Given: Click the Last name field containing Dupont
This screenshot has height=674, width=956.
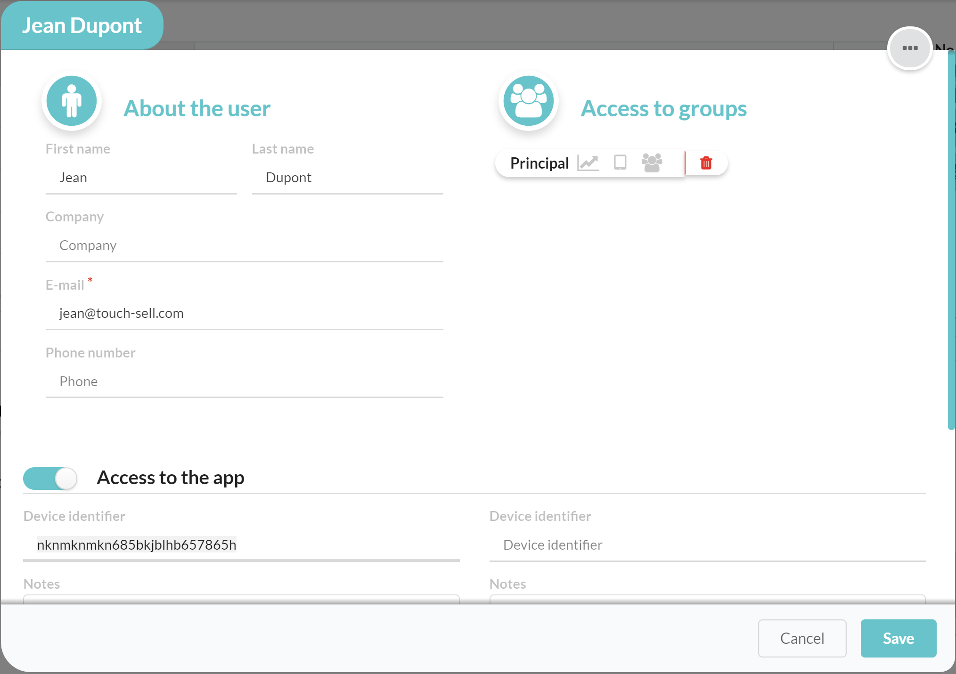Looking at the screenshot, I should (347, 178).
